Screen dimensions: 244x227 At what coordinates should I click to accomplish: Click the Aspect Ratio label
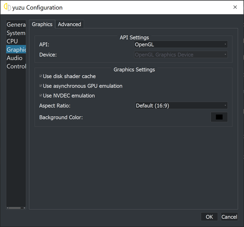[x=55, y=106]
